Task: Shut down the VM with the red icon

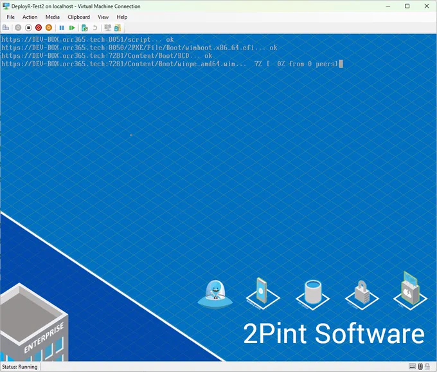Action: (39, 28)
